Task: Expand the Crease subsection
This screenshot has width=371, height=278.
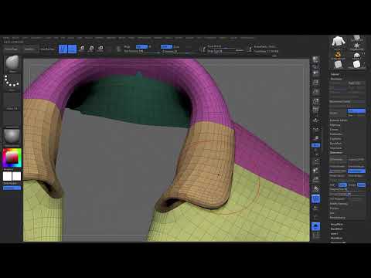Action: pyautogui.click(x=334, y=130)
